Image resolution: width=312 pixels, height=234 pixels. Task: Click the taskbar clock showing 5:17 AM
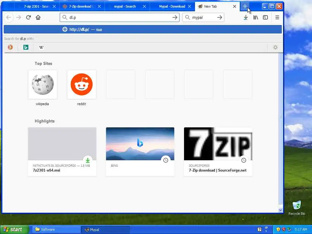pyautogui.click(x=301, y=229)
